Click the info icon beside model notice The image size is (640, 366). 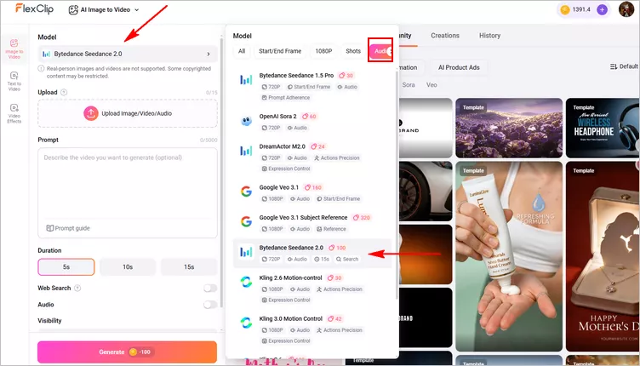[41, 69]
